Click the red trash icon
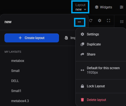Screen dimensions: 126x106 [82, 100]
